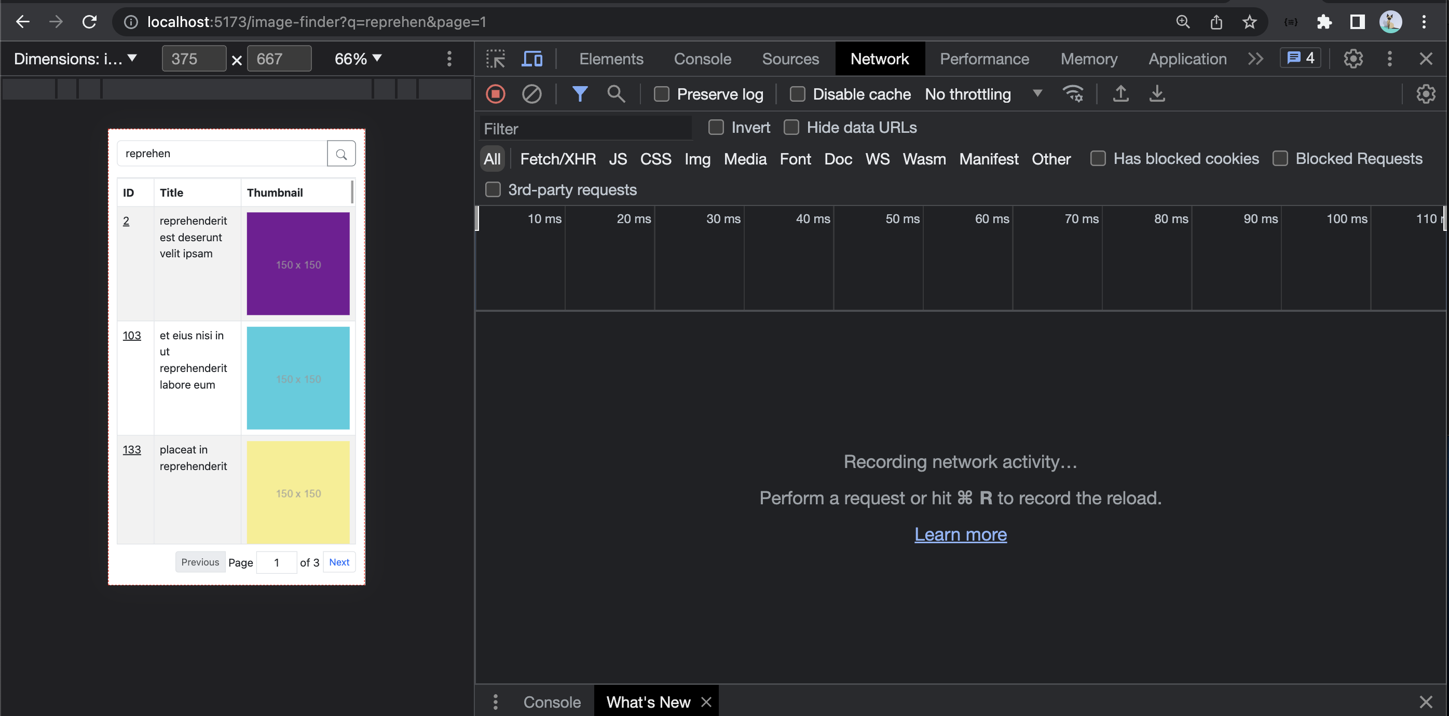Stop recording network log
This screenshot has width=1449, height=716.
[495, 94]
